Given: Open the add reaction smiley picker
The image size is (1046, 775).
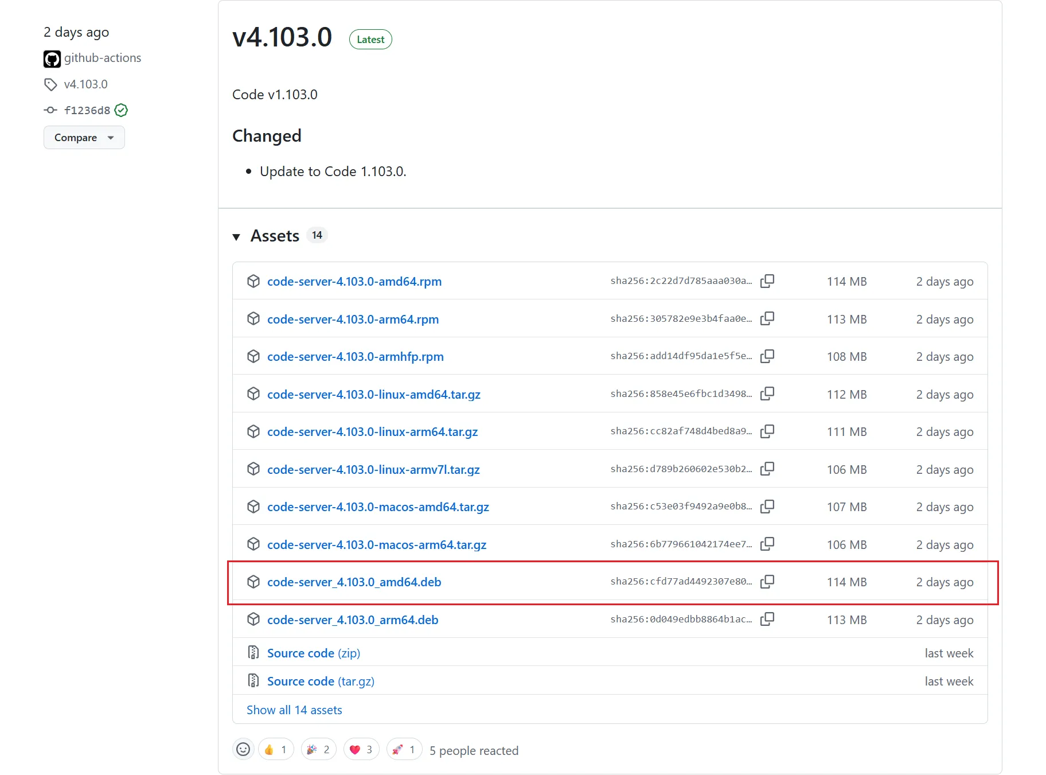Looking at the screenshot, I should tap(243, 749).
